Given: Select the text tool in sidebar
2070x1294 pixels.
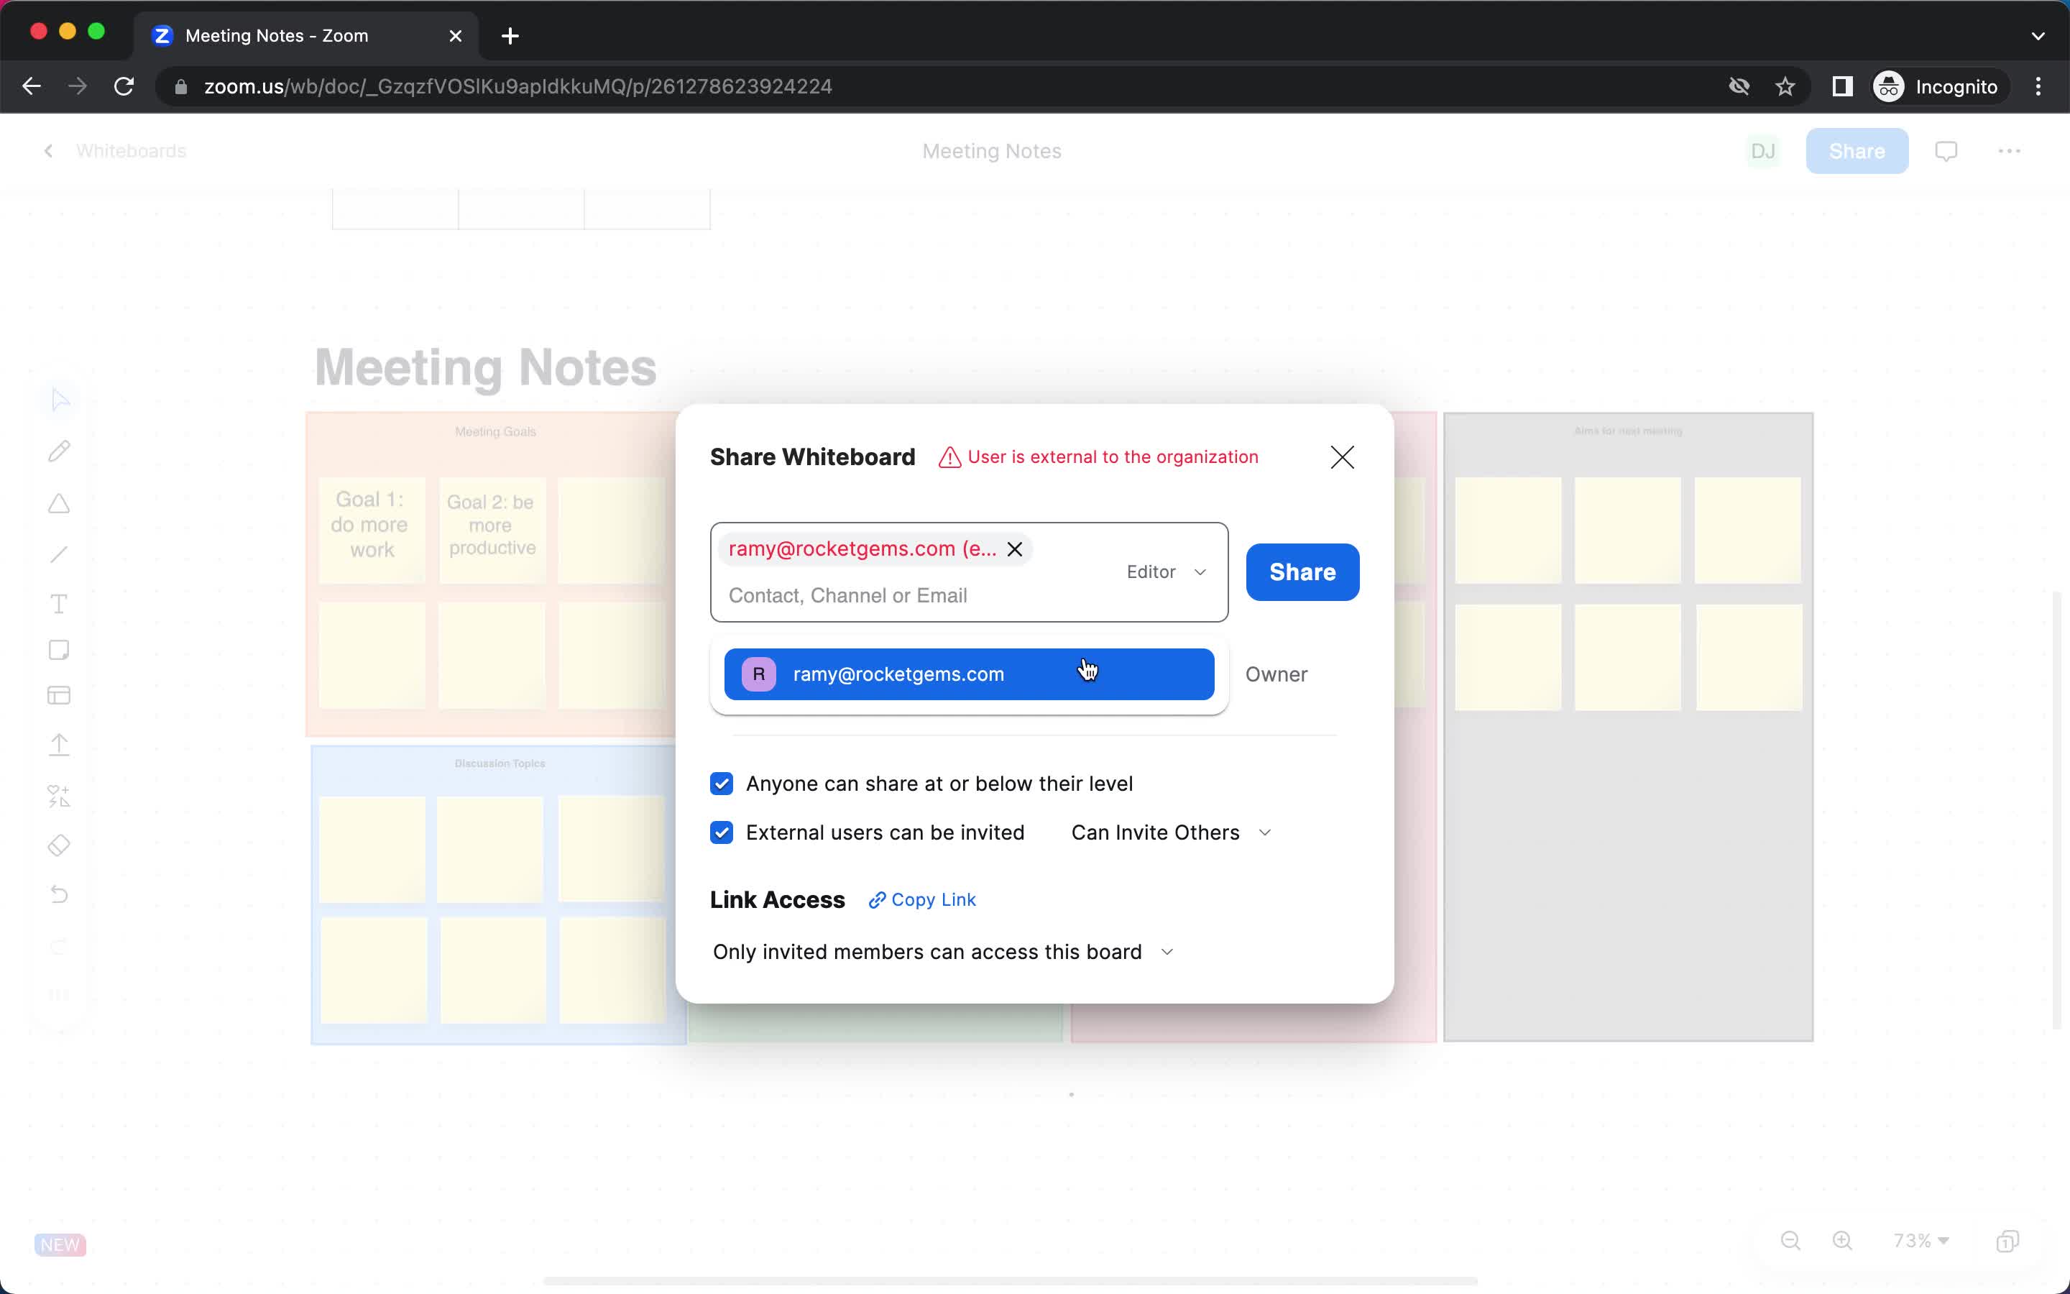Looking at the screenshot, I should [x=60, y=601].
